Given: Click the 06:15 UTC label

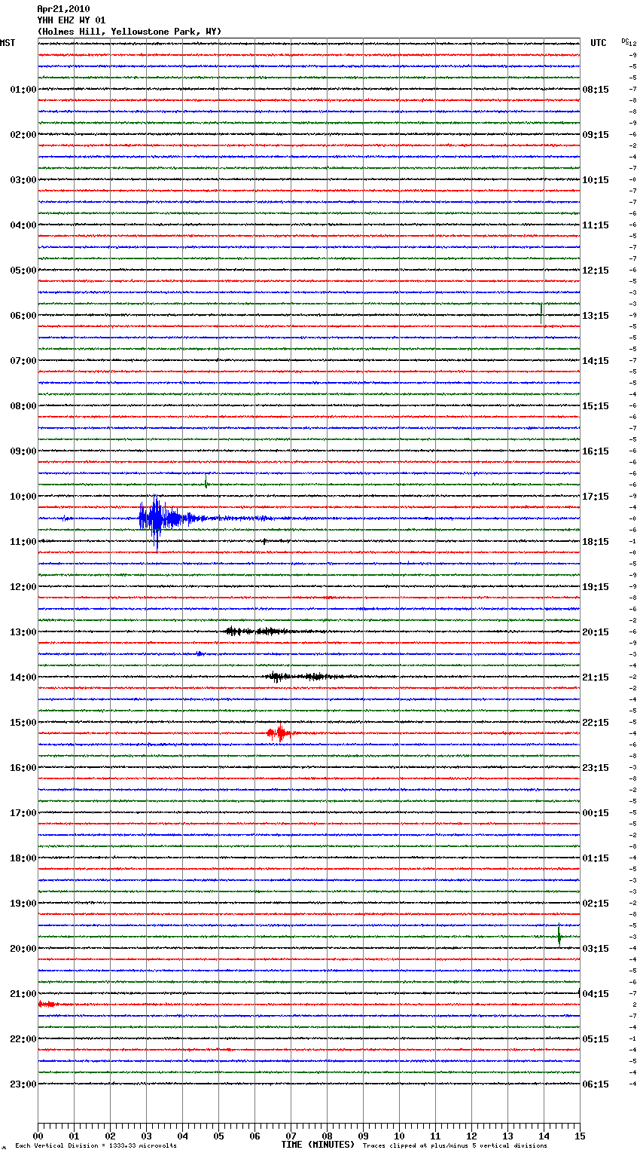Looking at the screenshot, I should tap(596, 1084).
